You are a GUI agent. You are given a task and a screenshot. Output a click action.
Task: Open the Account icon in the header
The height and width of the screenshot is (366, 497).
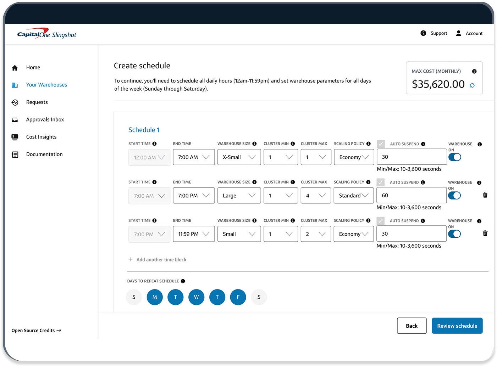coord(459,33)
